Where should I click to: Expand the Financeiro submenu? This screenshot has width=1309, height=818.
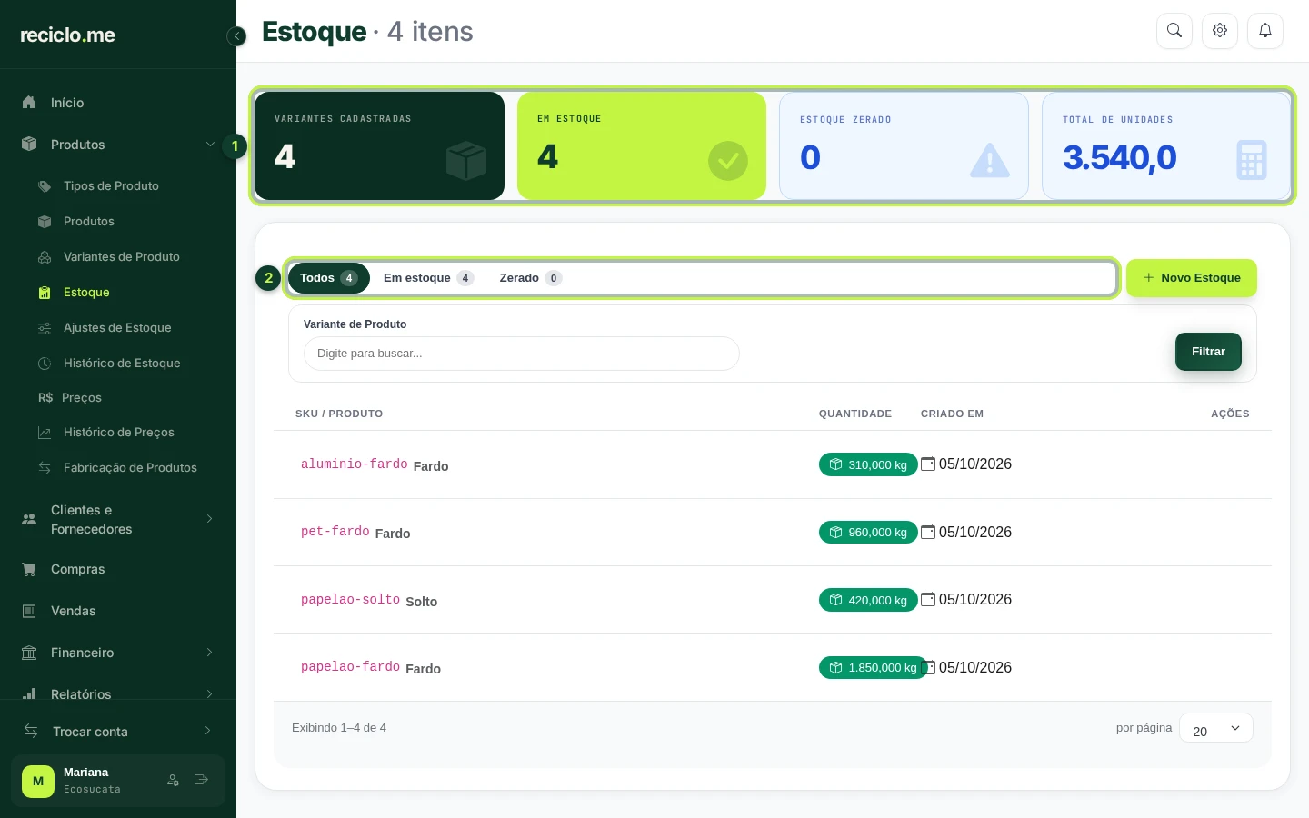pos(210,653)
